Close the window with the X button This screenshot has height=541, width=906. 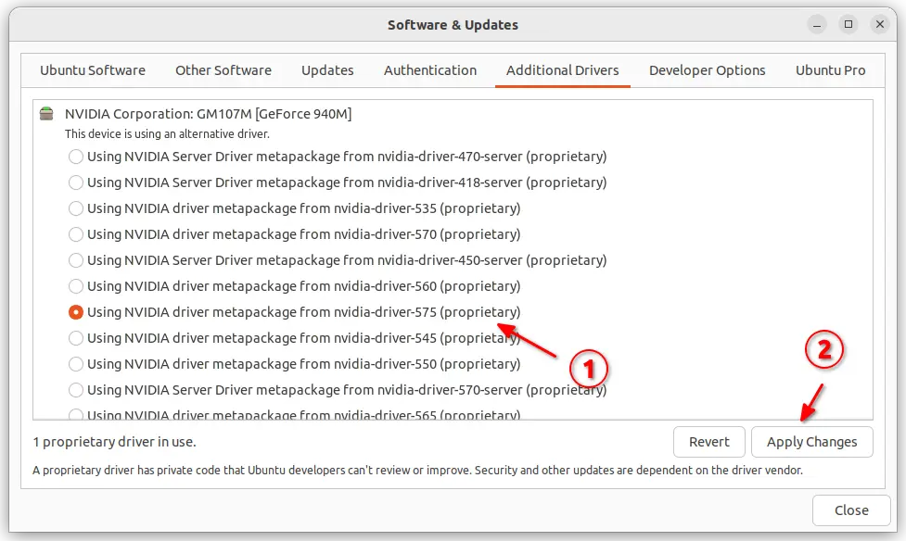click(880, 24)
